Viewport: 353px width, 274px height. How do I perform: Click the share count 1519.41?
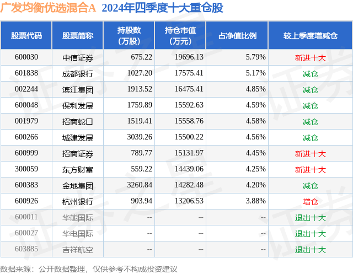tap(140, 121)
